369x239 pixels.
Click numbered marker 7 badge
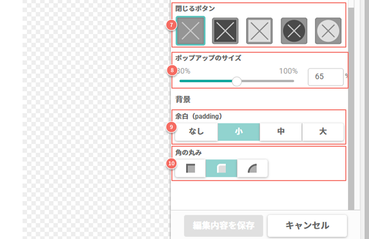[171, 25]
